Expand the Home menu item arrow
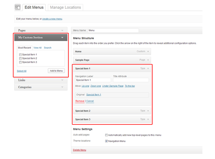The image size is (215, 159). (x=148, y=52)
